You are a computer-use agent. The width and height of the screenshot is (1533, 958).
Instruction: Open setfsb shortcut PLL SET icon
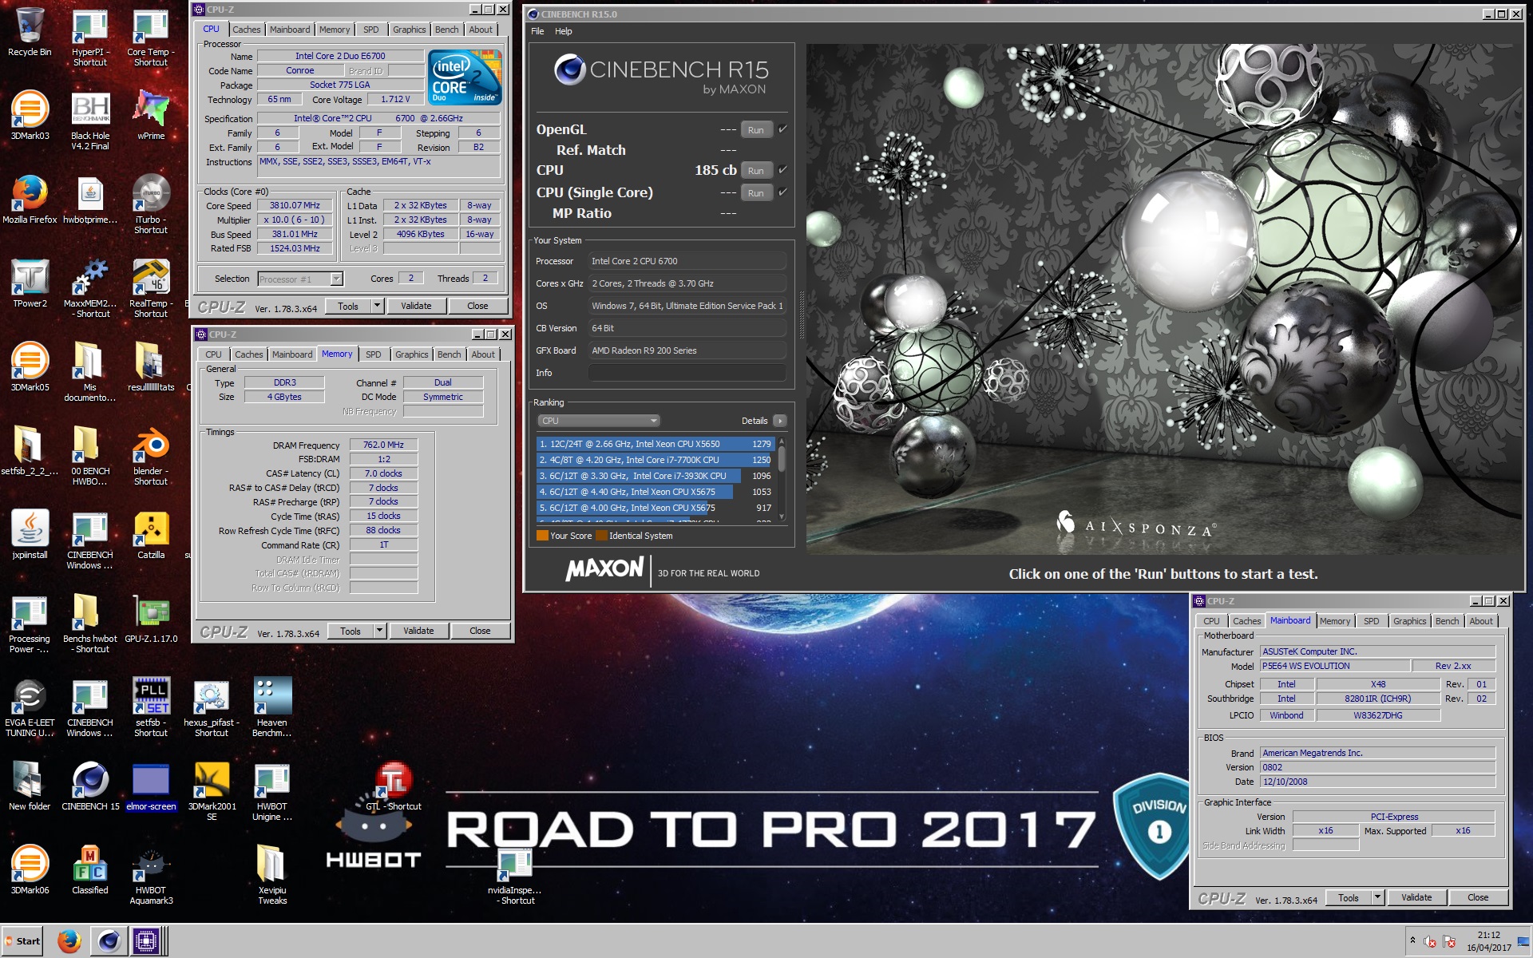click(x=151, y=696)
